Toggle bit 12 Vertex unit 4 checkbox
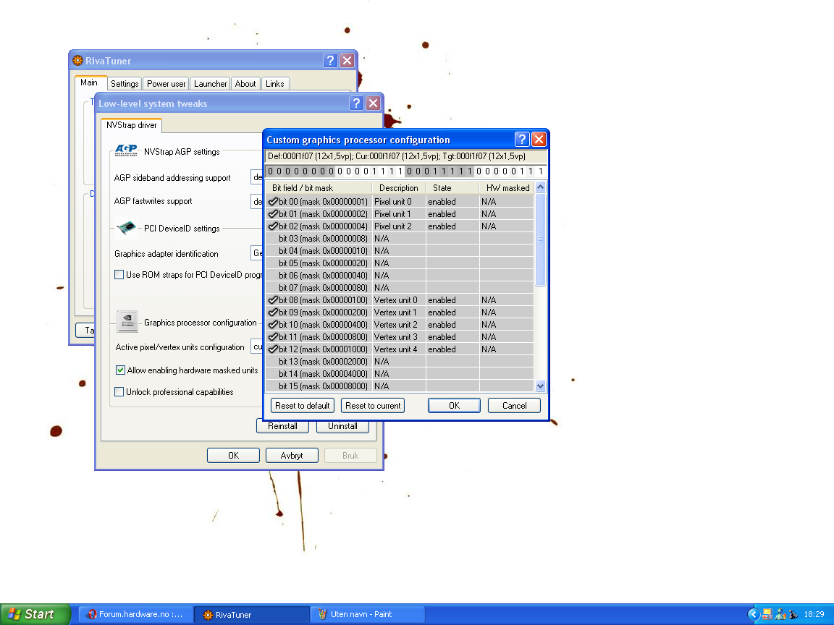The height and width of the screenshot is (625, 834). (274, 349)
